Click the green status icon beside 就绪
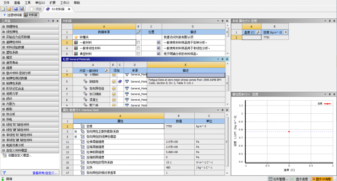The image size is (337, 181). click(3, 179)
